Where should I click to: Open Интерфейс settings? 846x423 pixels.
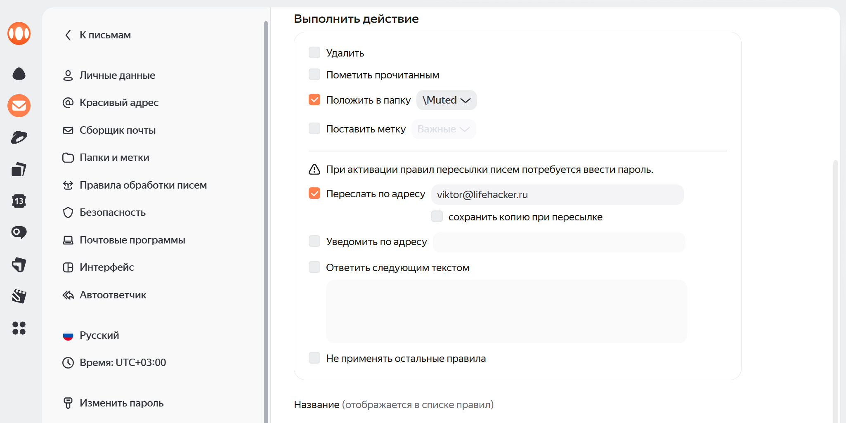point(107,267)
